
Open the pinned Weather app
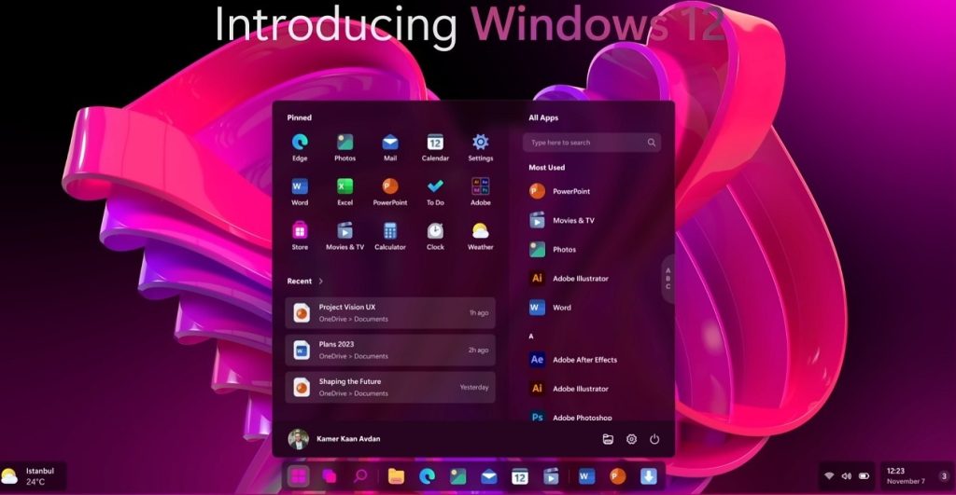tap(481, 236)
